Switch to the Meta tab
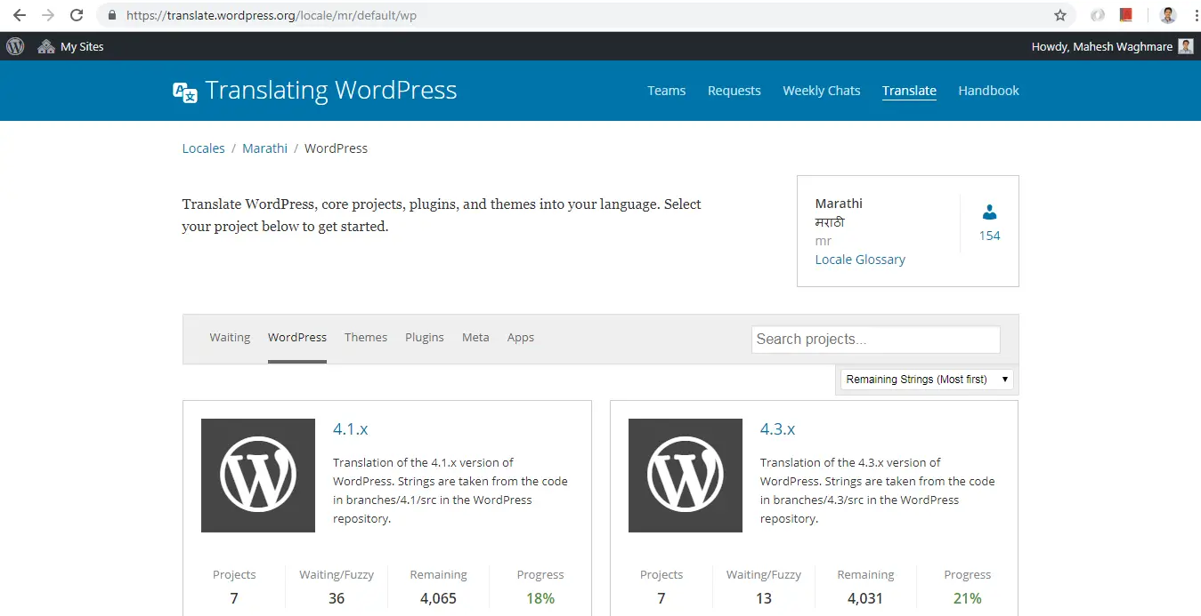Screen dimensions: 1201x616 [475, 338]
